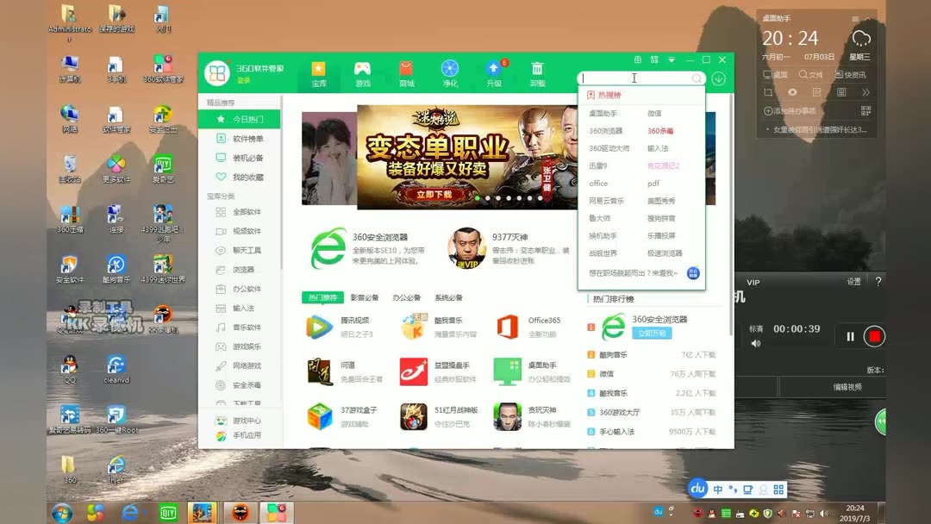The width and height of the screenshot is (931, 524).
Task: Click the recorder's red stop button
Action: click(x=875, y=336)
